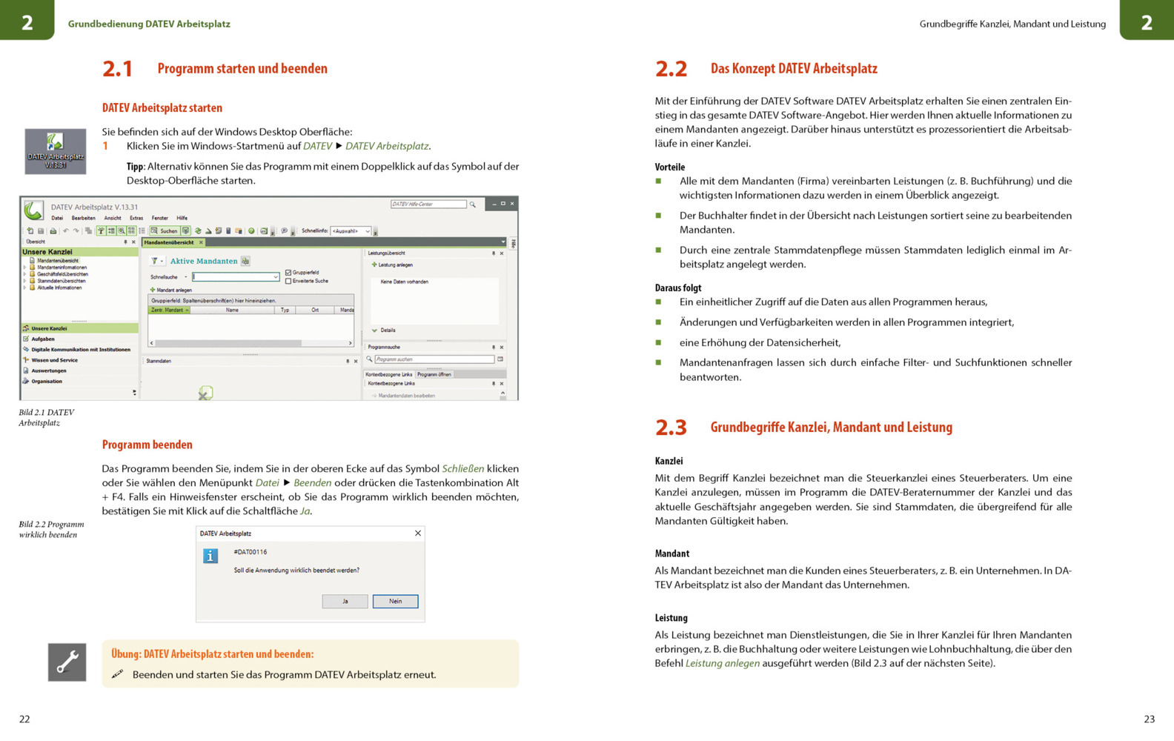
Task: Click the vertical Hilfe side tab
Action: [x=513, y=243]
